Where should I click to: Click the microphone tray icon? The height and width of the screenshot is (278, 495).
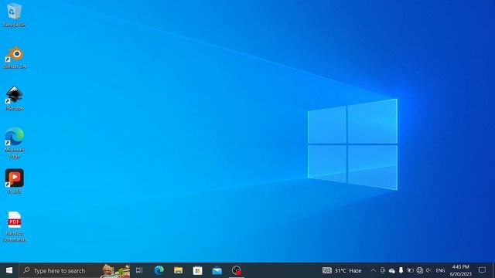(x=401, y=270)
